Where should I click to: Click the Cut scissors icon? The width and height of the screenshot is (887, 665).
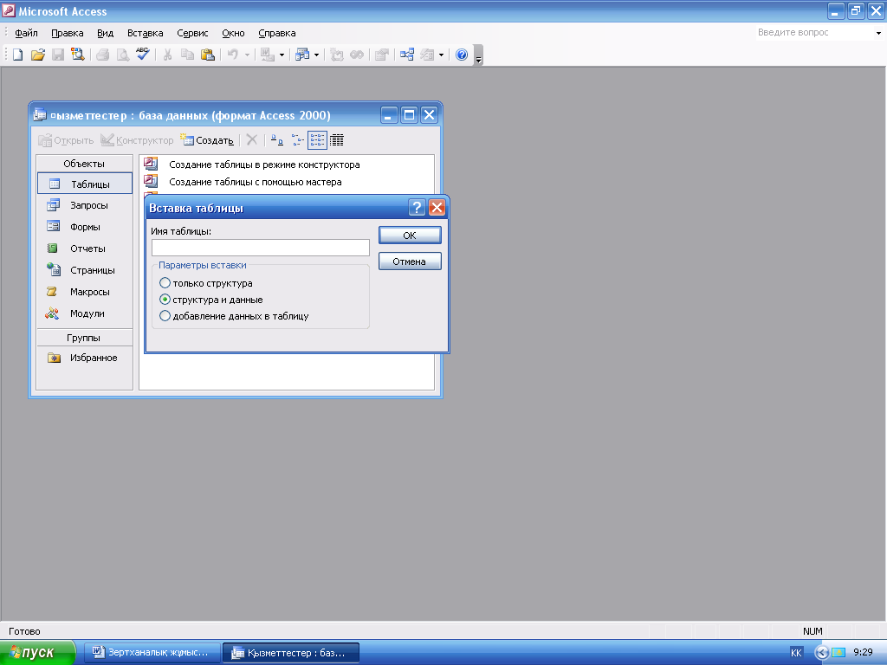pos(167,55)
